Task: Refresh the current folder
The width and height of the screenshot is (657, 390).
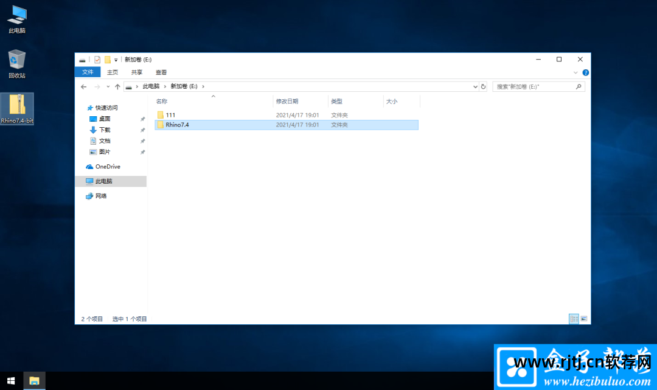Action: (483, 87)
